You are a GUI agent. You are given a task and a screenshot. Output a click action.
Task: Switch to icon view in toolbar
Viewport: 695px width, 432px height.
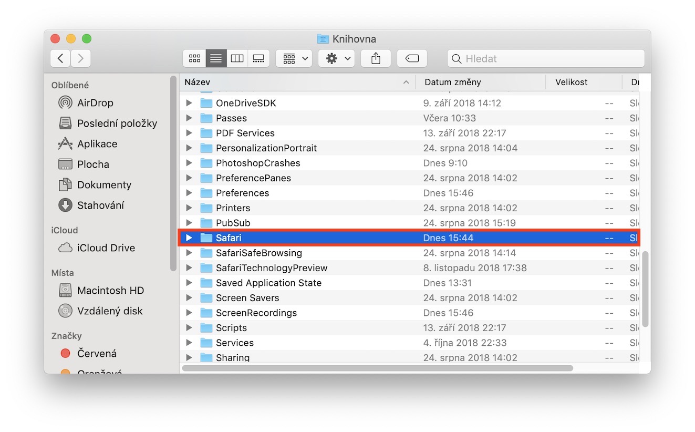[x=194, y=58]
